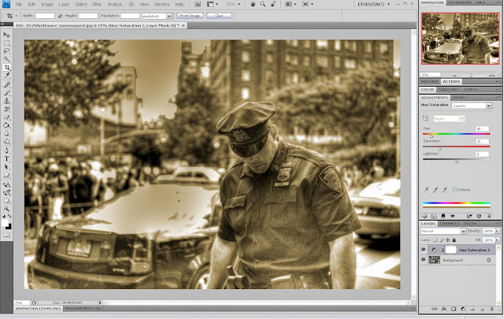The width and height of the screenshot is (504, 319).
Task: Choose the Rectangular Marquee tool
Action: [6, 43]
